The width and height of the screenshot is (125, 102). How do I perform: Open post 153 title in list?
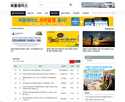pos(39,77)
